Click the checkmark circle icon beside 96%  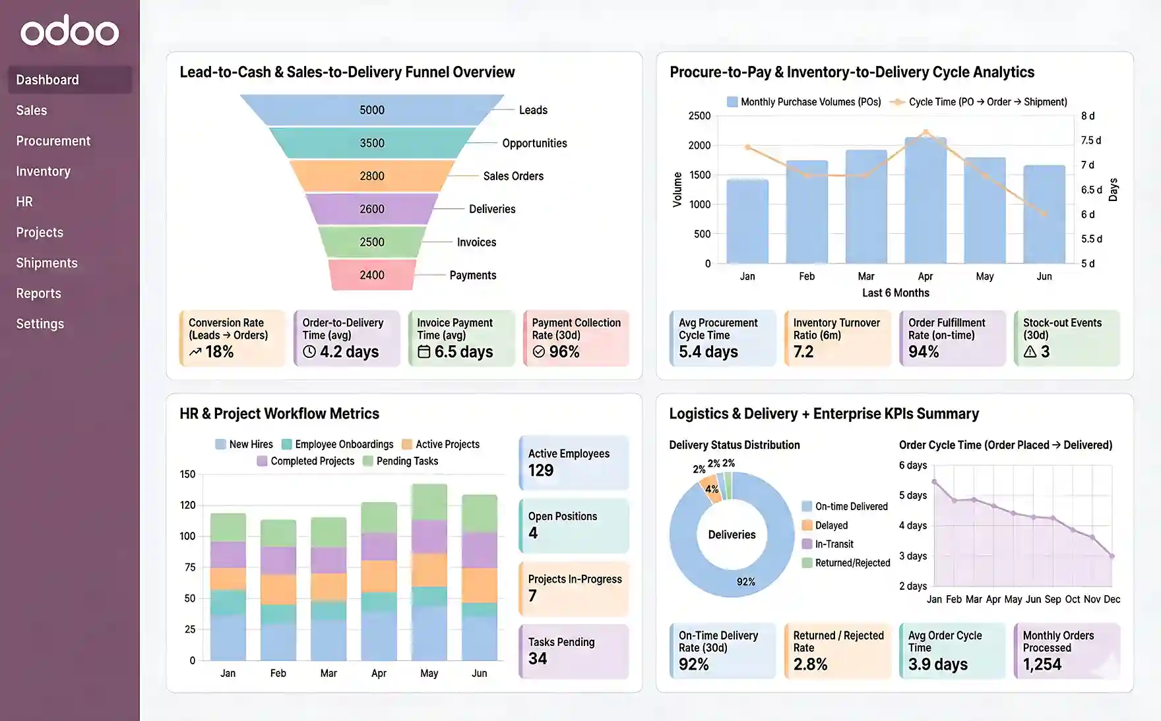pos(539,352)
